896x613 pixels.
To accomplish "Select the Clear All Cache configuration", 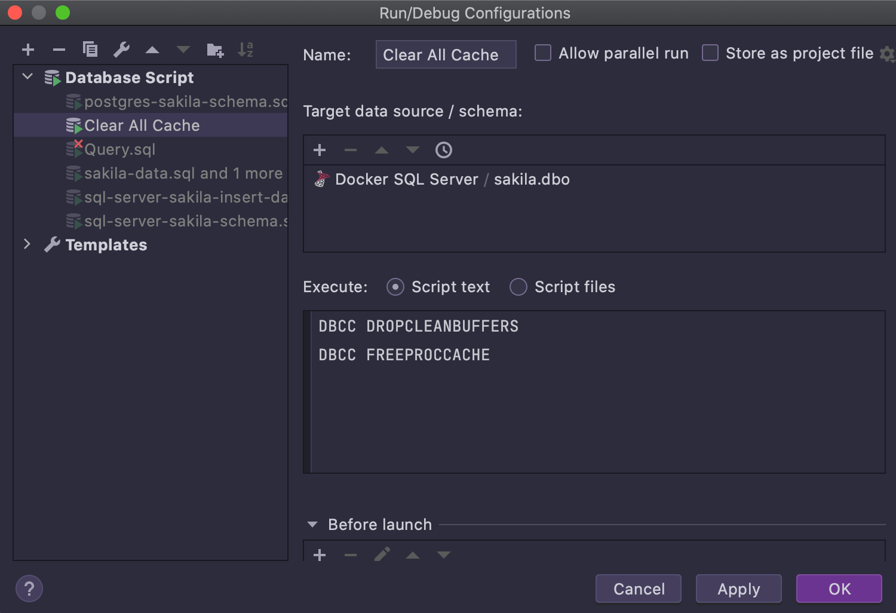I will coord(151,125).
